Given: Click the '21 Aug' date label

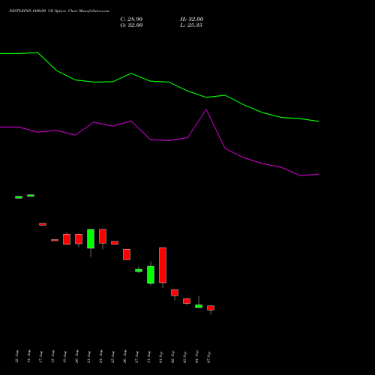Looking at the screenshot, I should pos(89,356).
